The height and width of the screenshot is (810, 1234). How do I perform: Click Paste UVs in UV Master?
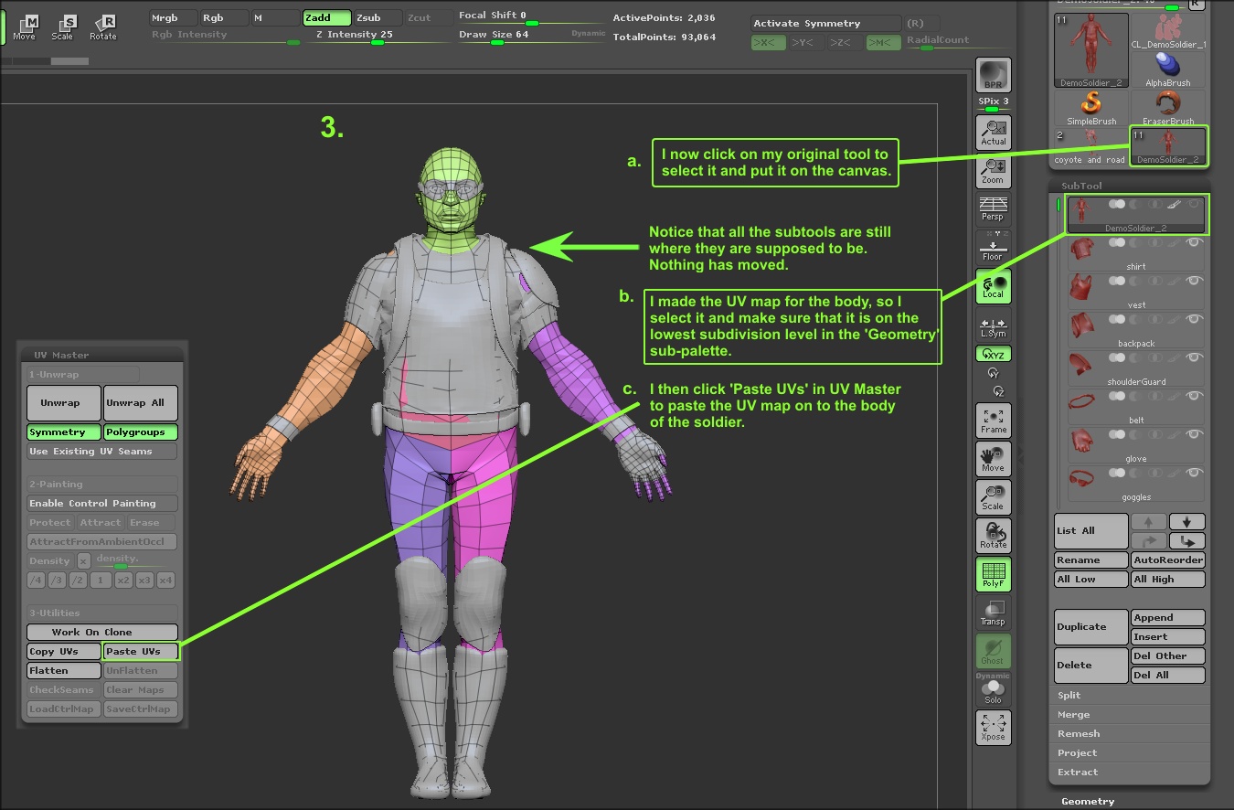(x=140, y=652)
